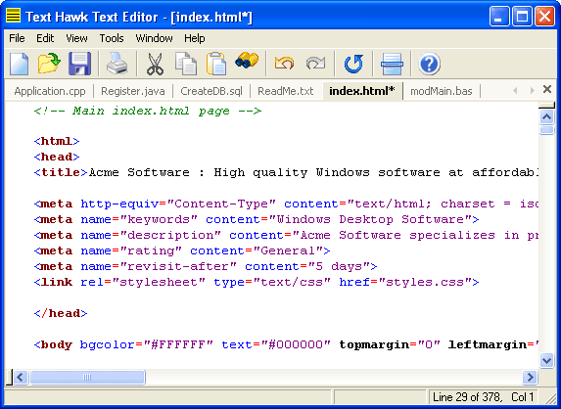Select the index.html* tab

click(362, 91)
